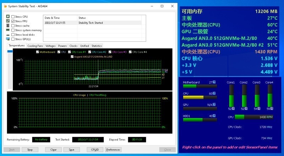Click the cache chip icon beside Stress cache
284x156 pixels.
[x=8, y=25]
